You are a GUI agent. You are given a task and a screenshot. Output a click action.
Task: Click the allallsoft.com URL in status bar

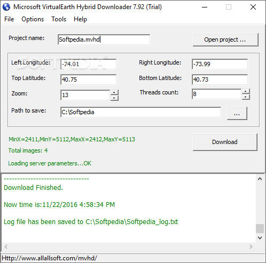click(49, 258)
